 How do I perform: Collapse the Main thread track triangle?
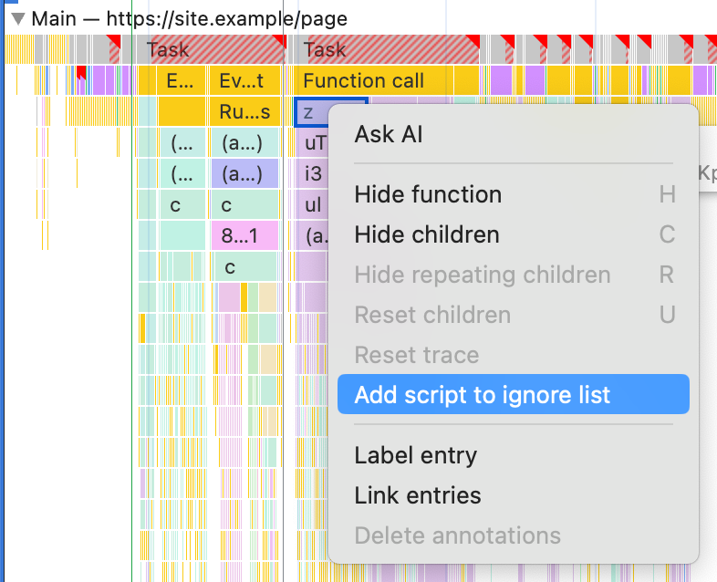tap(17, 18)
